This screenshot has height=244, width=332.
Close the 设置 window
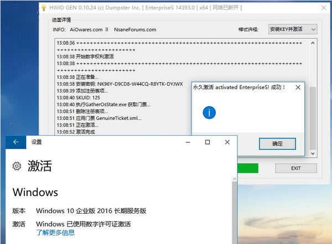pos(227,142)
